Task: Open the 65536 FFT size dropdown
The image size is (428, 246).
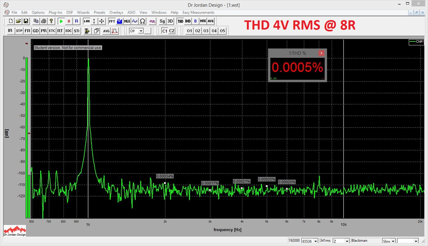Action: pyautogui.click(x=310, y=241)
